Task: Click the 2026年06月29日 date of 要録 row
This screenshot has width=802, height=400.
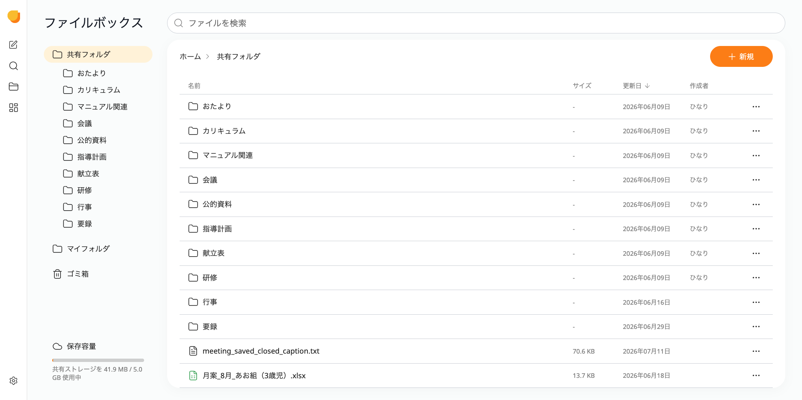Action: pos(646,327)
